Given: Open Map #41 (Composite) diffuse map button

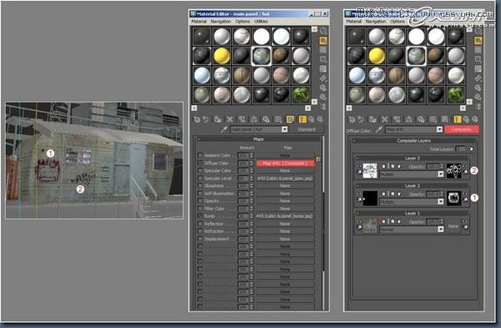Looking at the screenshot, I should tap(285, 164).
